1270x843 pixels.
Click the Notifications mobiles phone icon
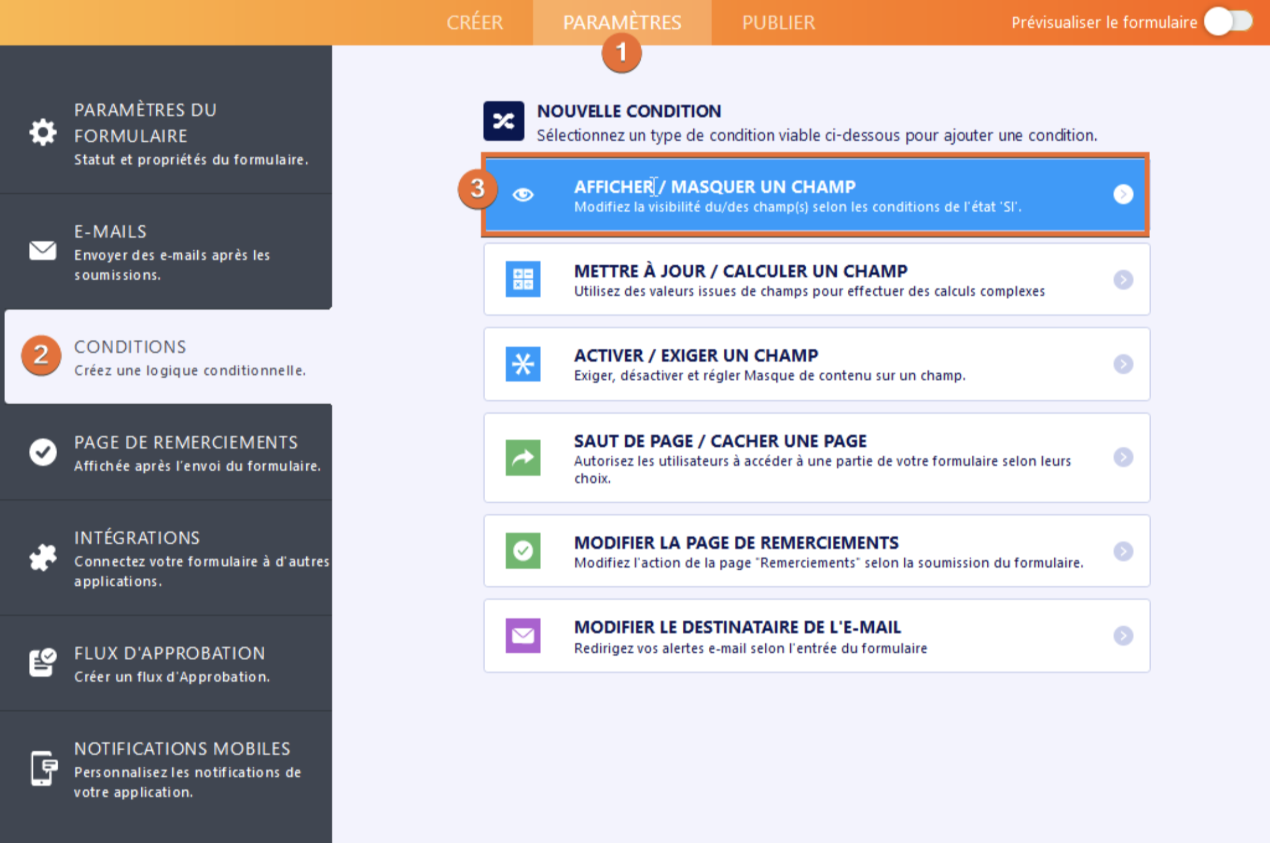click(43, 768)
